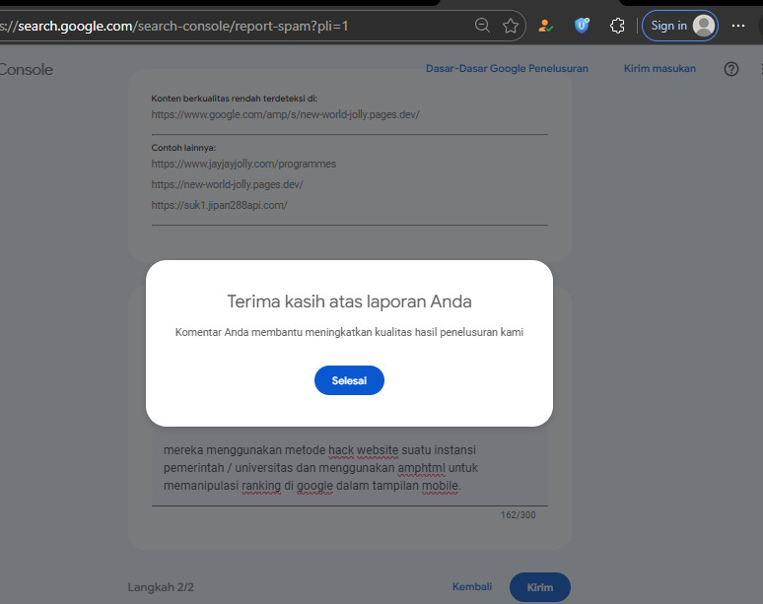
Task: Open the help question mark icon
Action: pos(730,69)
